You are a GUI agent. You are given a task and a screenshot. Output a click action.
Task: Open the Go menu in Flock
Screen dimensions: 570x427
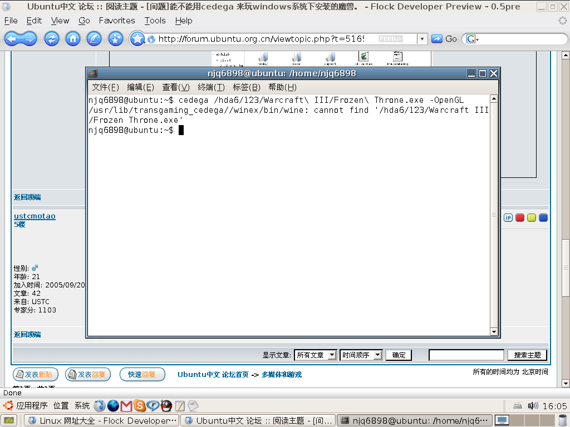(84, 21)
